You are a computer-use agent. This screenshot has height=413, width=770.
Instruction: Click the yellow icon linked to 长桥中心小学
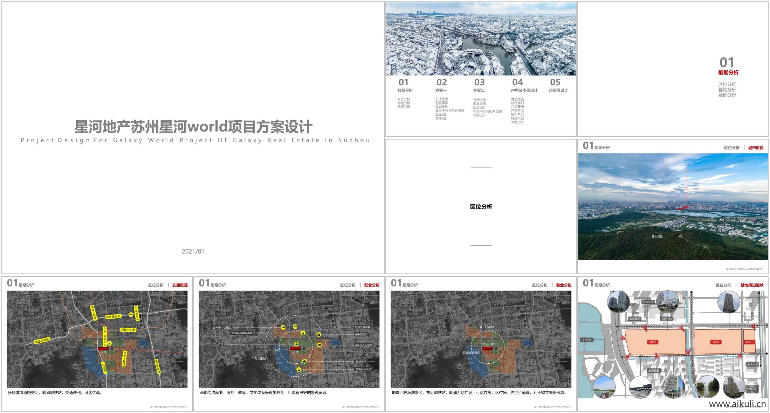299,369
